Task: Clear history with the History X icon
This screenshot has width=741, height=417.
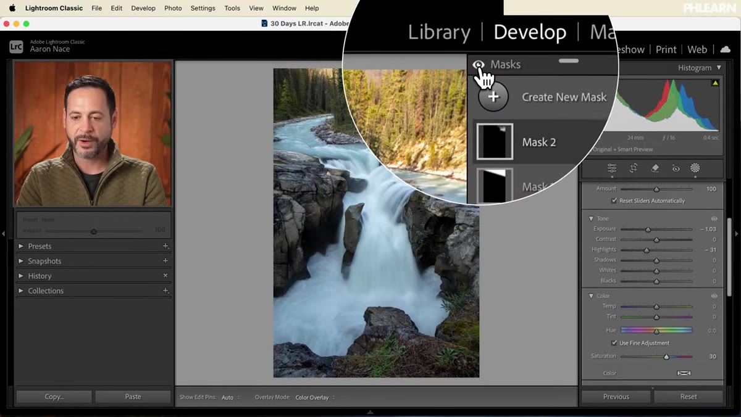Action: [x=165, y=276]
